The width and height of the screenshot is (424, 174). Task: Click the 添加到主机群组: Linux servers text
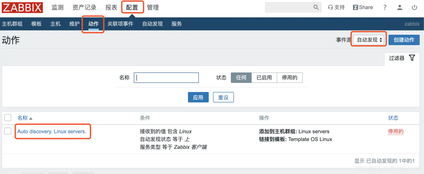coord(294,131)
